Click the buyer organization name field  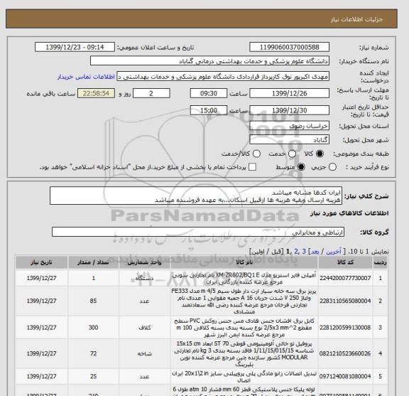pyautogui.click(x=209, y=61)
